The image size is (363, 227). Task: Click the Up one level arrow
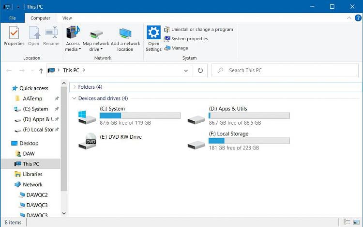(41, 71)
